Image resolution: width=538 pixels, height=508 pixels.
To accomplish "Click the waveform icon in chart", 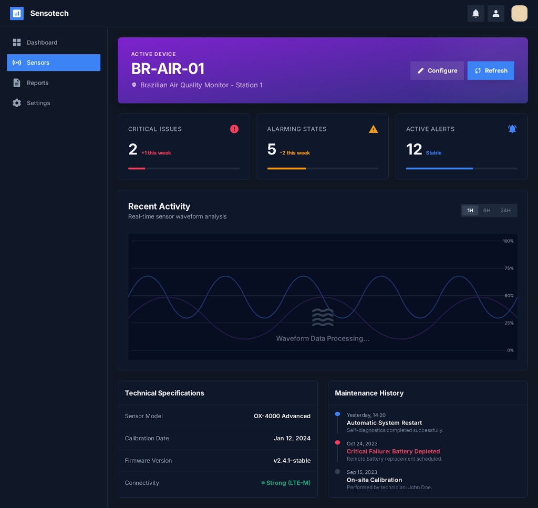I will (323, 317).
